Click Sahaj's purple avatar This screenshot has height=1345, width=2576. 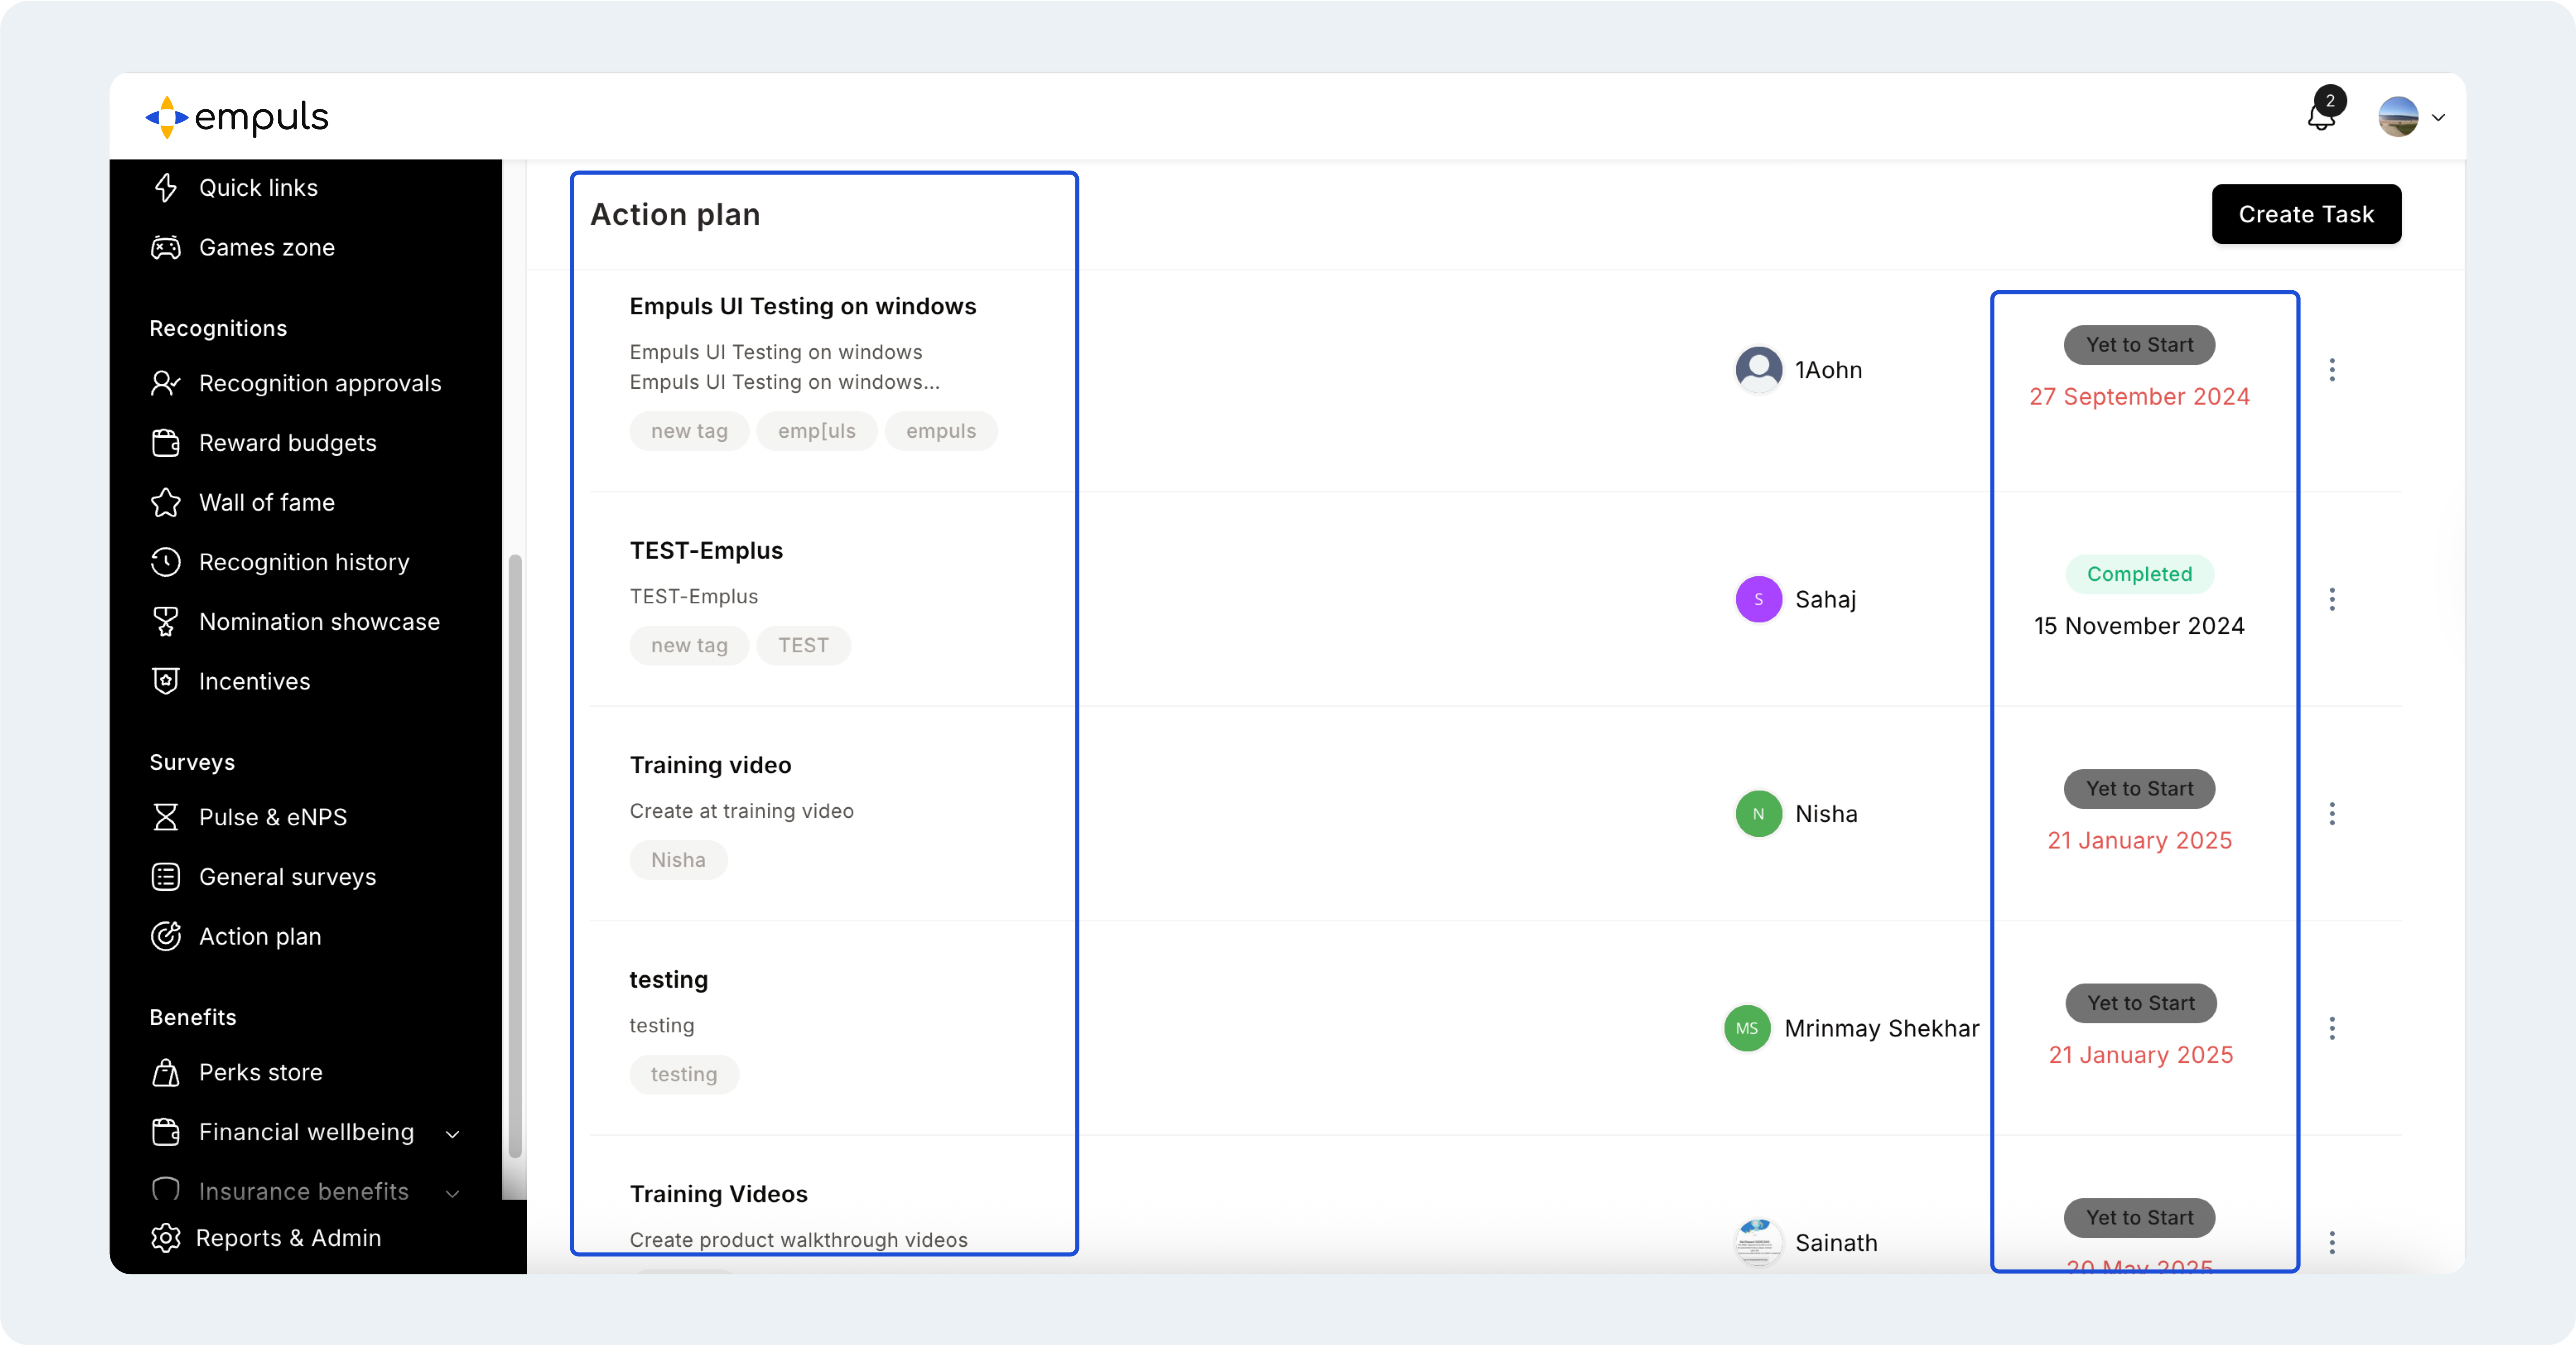pos(1758,599)
